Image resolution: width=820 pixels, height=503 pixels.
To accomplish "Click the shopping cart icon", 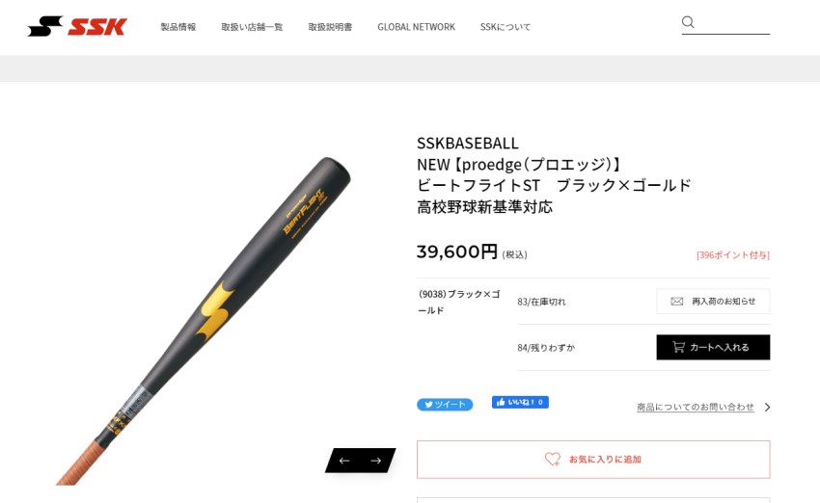I will coord(678,347).
